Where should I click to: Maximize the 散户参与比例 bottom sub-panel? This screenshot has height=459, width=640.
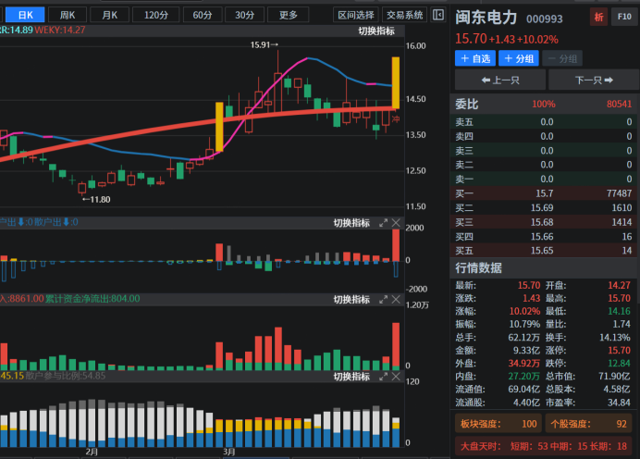click(383, 377)
